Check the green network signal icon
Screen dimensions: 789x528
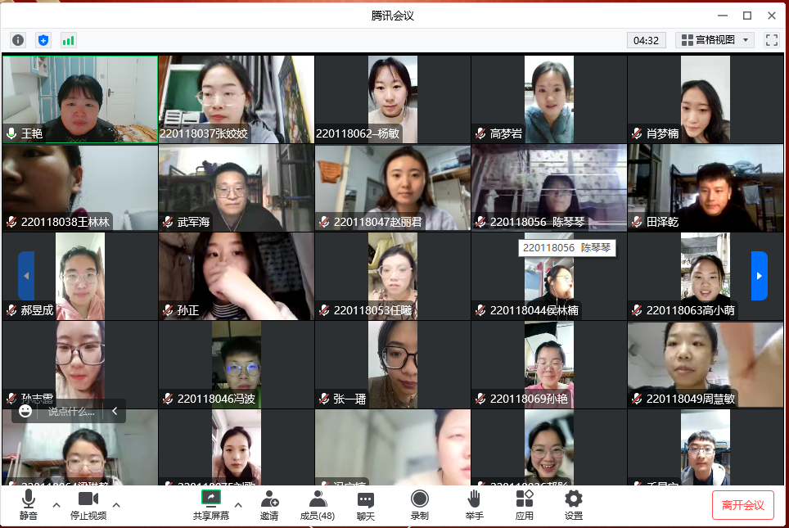click(68, 40)
